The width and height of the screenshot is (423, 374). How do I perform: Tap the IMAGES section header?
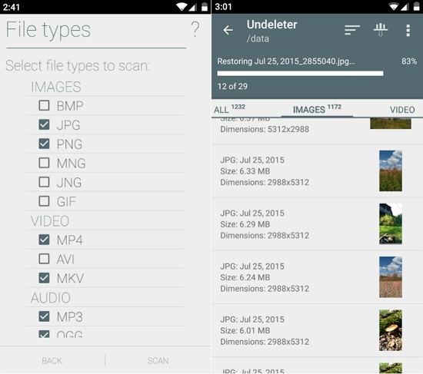point(56,87)
